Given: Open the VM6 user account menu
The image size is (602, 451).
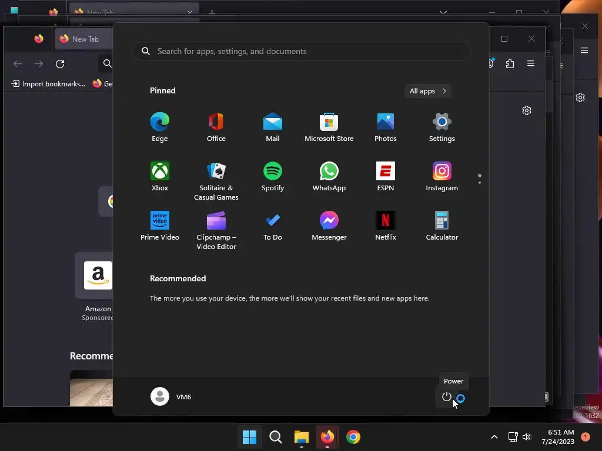Looking at the screenshot, I should tap(171, 396).
